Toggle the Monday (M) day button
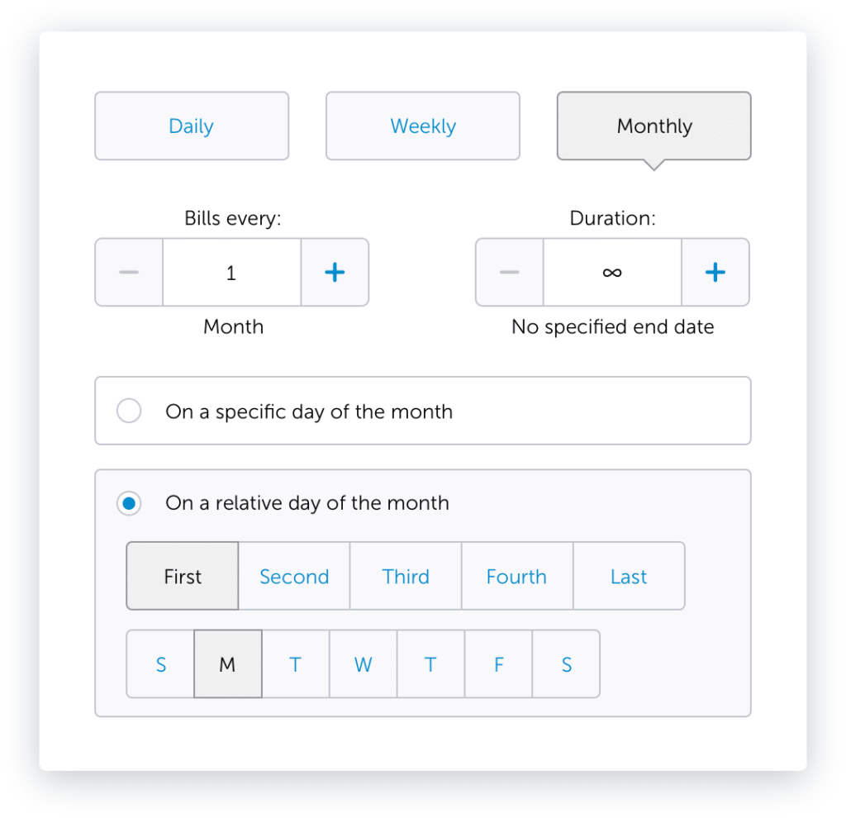The height and width of the screenshot is (818, 846). coord(228,664)
